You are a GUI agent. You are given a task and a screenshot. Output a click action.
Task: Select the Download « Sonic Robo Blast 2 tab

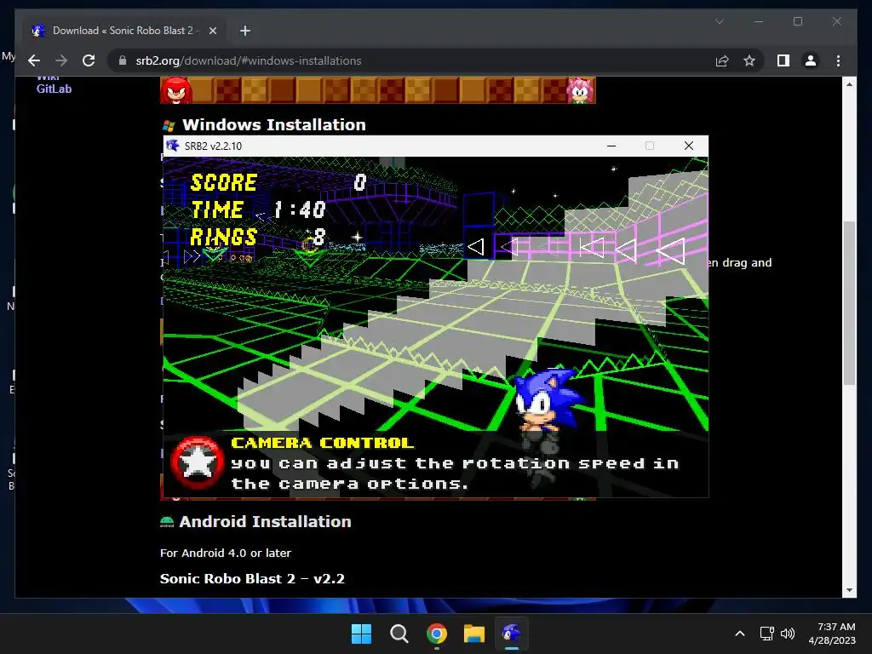click(x=123, y=31)
